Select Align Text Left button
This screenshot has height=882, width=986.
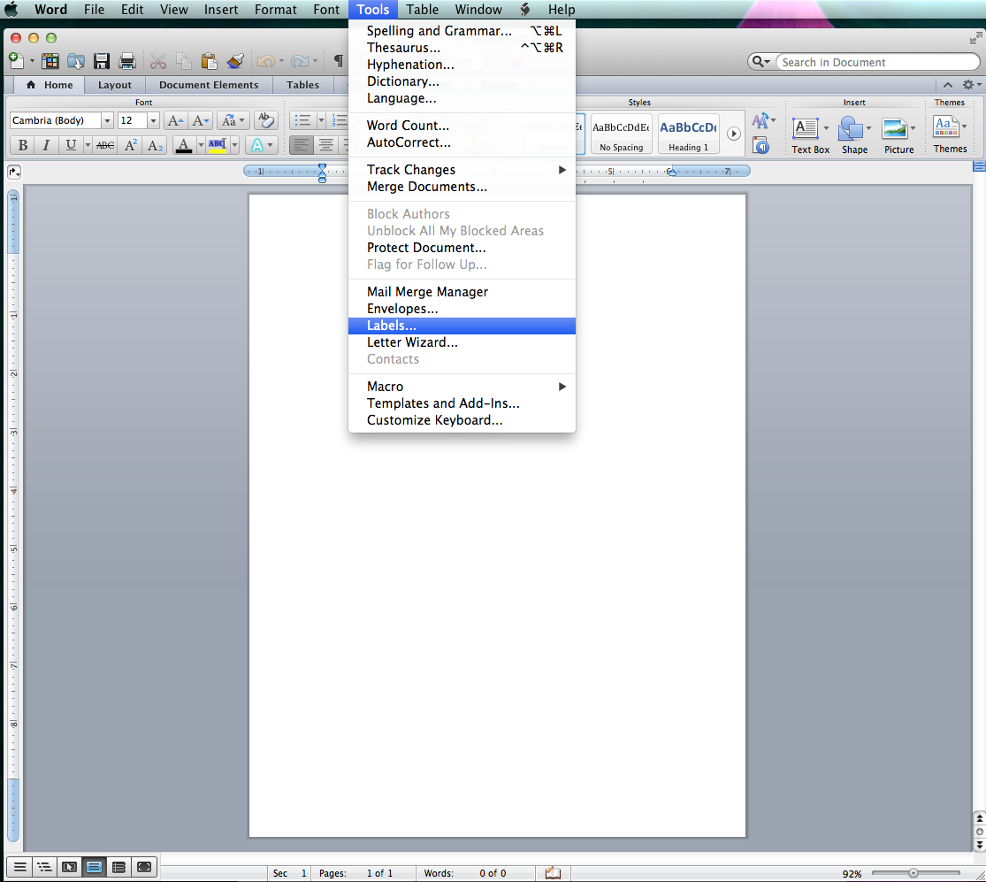(x=301, y=145)
